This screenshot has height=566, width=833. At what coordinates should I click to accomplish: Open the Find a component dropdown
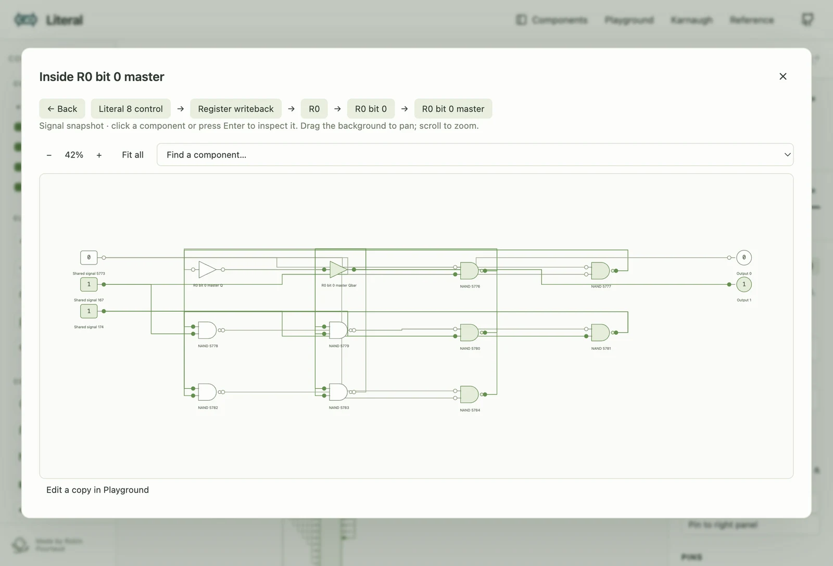pyautogui.click(x=475, y=155)
